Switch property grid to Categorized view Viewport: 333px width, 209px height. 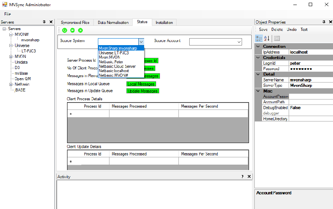259,39
